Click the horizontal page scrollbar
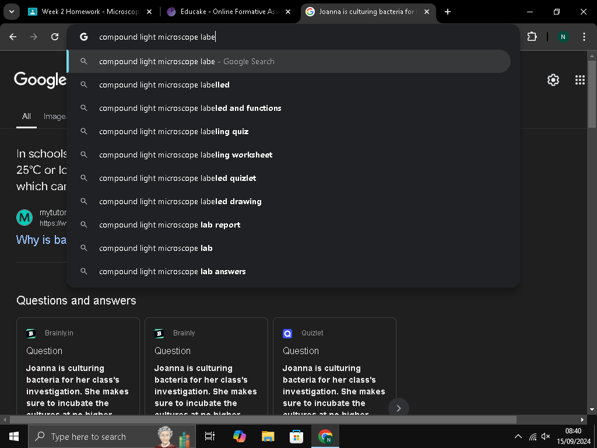 263,419
